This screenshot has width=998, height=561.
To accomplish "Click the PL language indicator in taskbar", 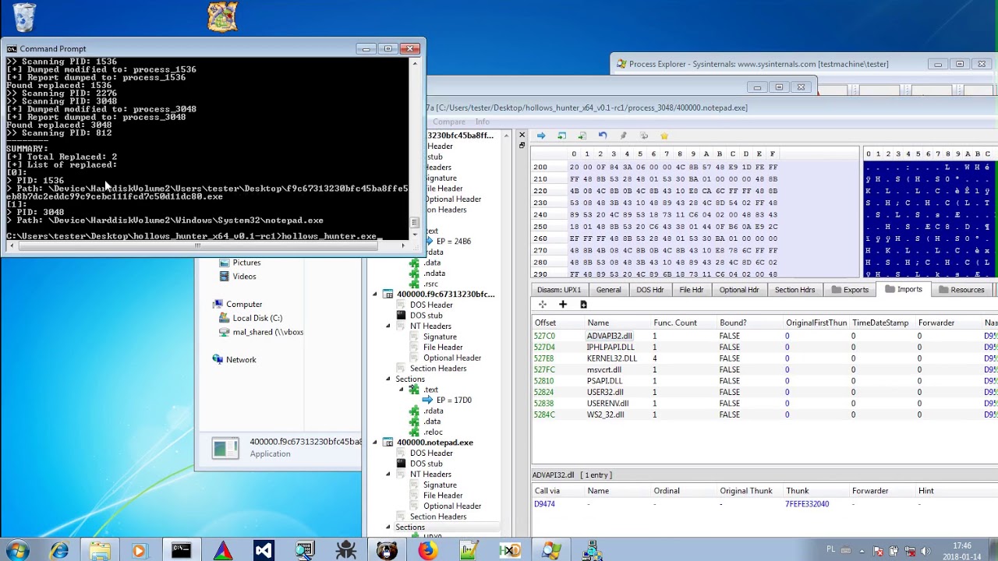I will [x=831, y=549].
